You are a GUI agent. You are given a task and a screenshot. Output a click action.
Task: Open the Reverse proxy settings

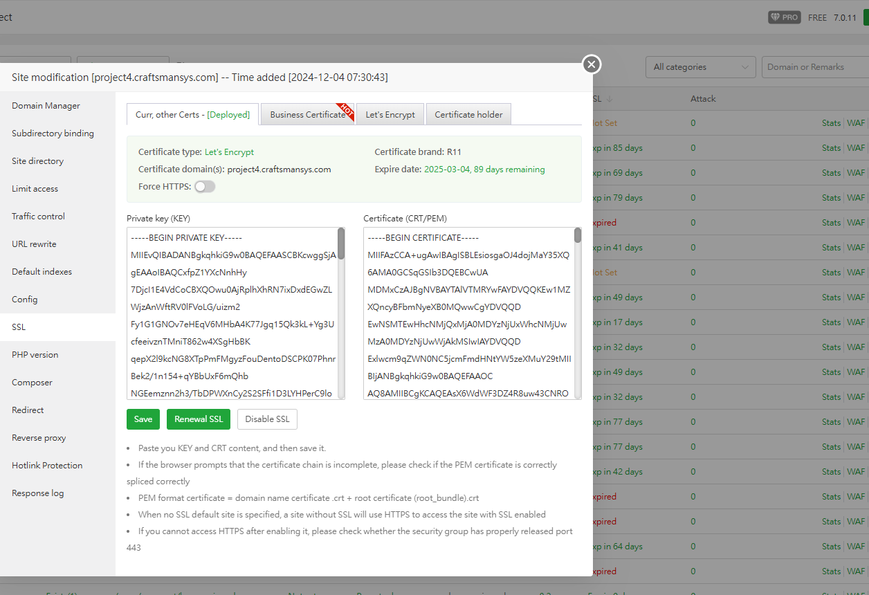[39, 438]
